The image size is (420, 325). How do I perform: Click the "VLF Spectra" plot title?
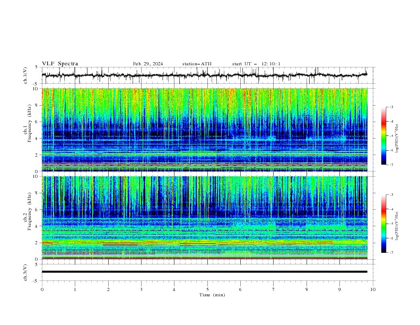coord(60,64)
